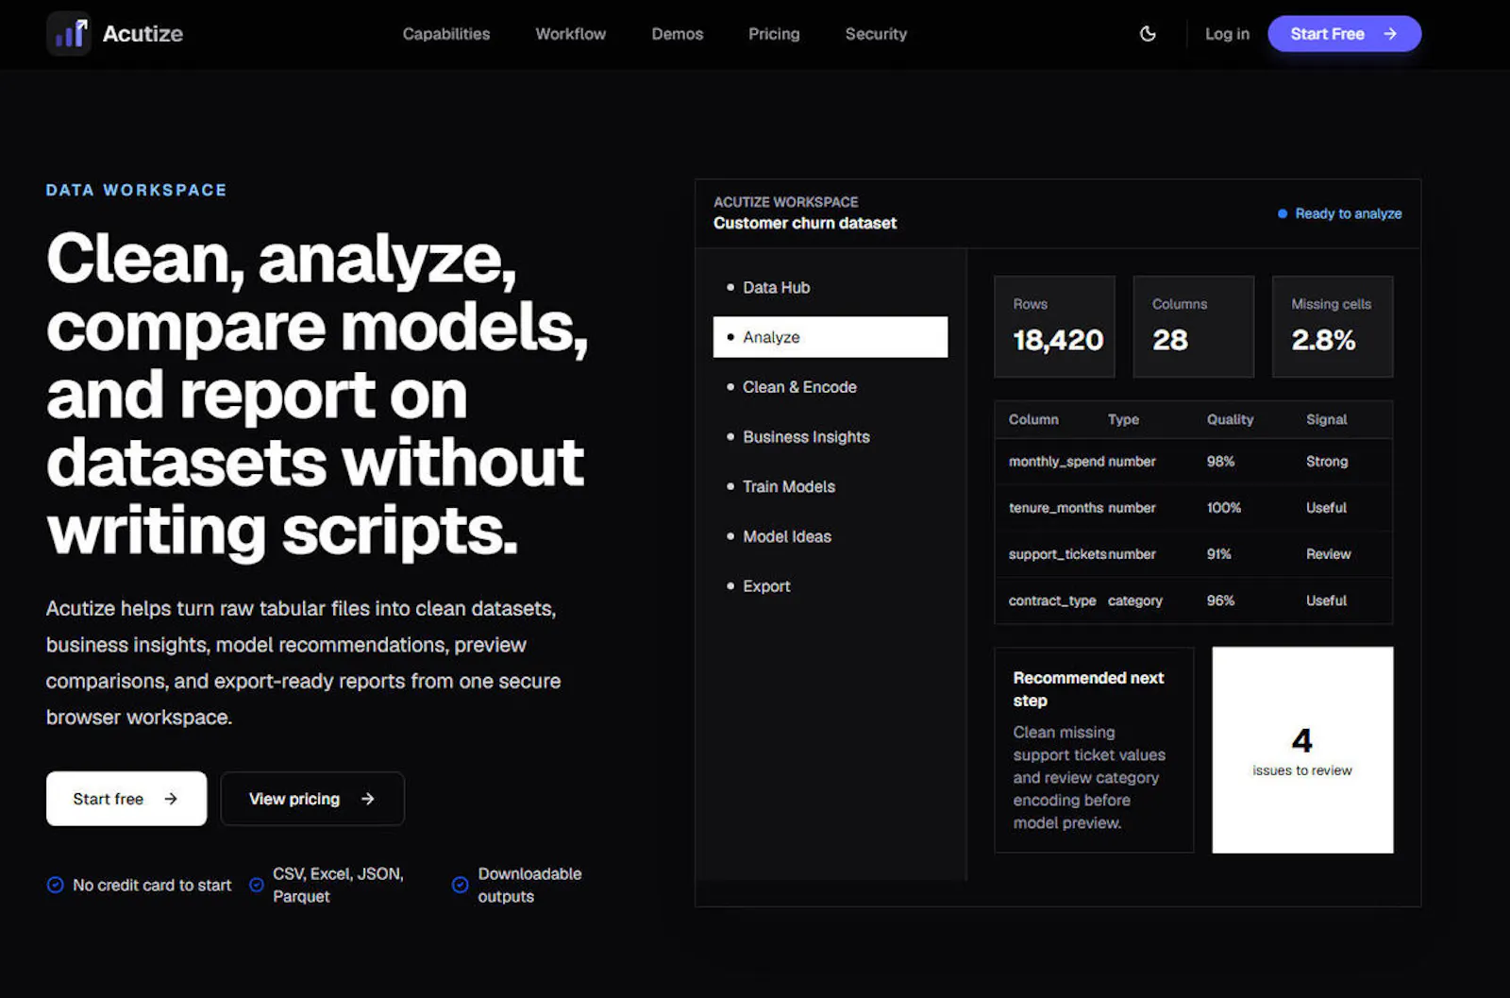The width and height of the screenshot is (1510, 998).
Task: Click the check icon beside No credit card to start
Action: click(55, 885)
